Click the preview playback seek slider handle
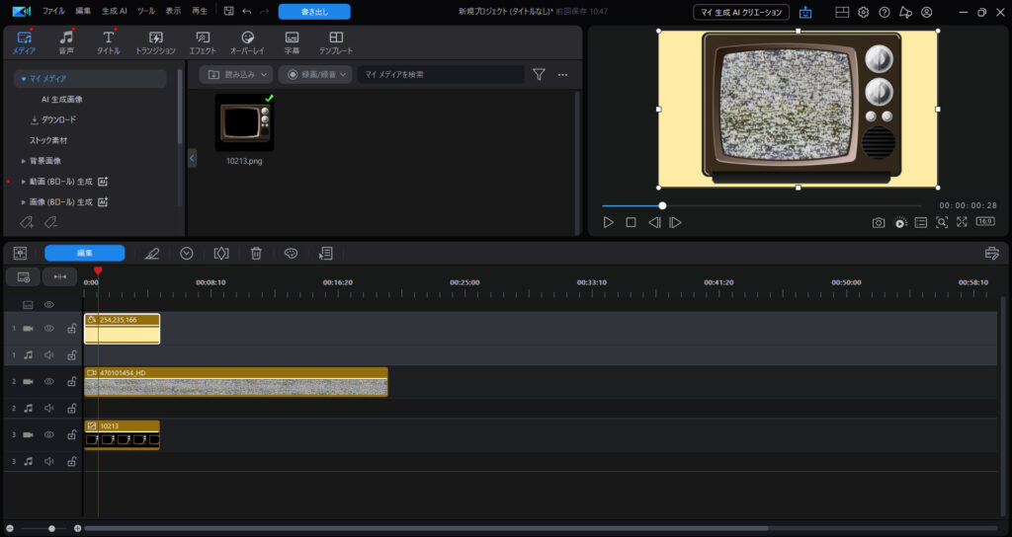 662,205
